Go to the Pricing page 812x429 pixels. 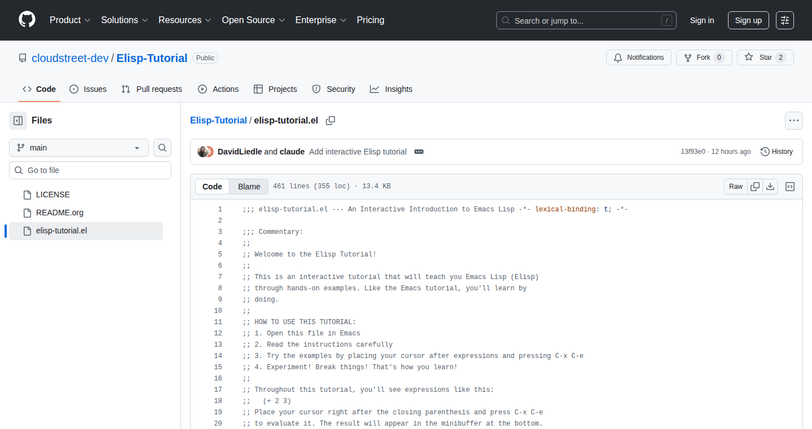[x=370, y=20]
